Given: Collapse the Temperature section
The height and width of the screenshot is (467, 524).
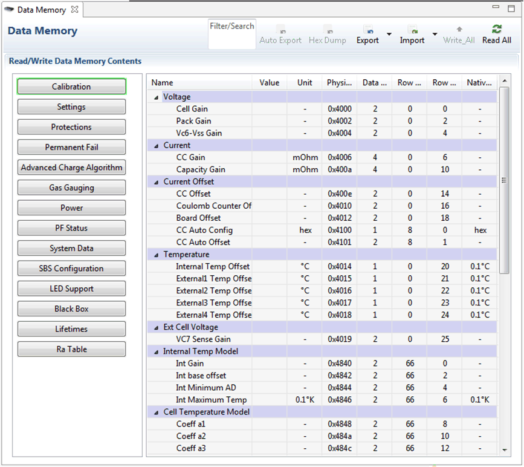Looking at the screenshot, I should tap(155, 254).
